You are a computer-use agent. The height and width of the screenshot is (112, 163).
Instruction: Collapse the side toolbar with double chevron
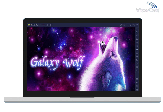(x=137, y=25)
